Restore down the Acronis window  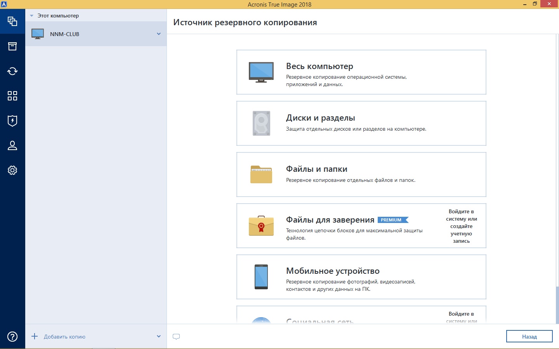click(x=535, y=4)
